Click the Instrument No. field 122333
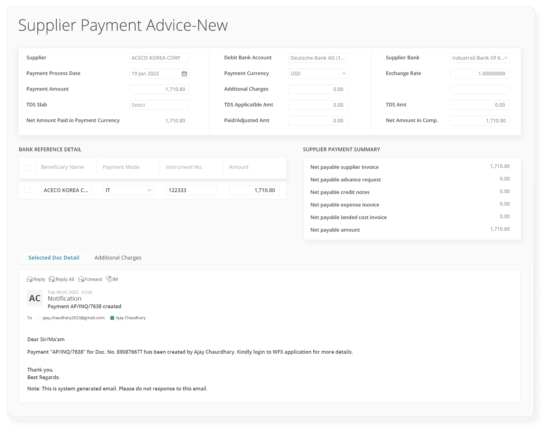Image resolution: width=552 pixels, height=435 pixels. [x=191, y=191]
